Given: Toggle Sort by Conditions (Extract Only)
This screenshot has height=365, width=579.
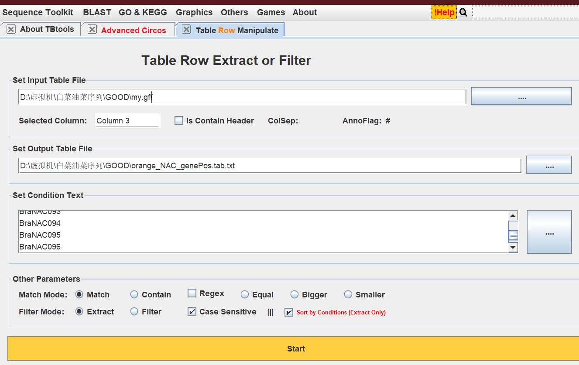Looking at the screenshot, I should (289, 312).
